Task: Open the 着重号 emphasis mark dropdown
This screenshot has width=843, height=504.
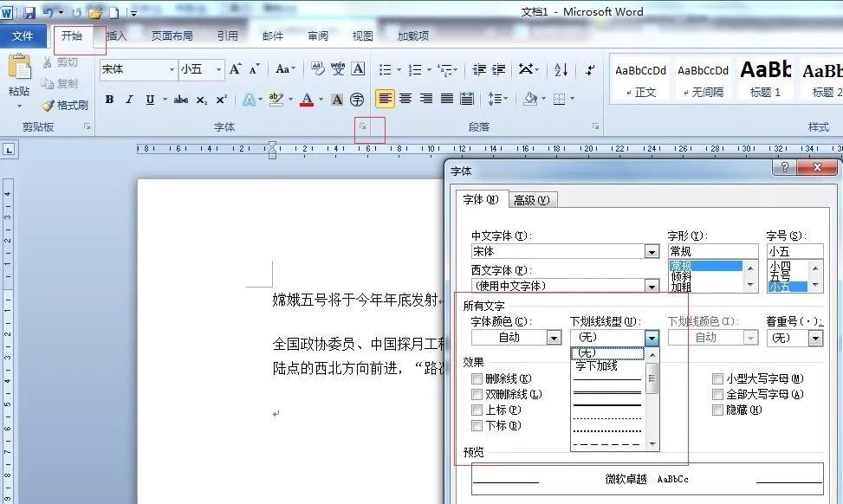Action: pyautogui.click(x=814, y=338)
